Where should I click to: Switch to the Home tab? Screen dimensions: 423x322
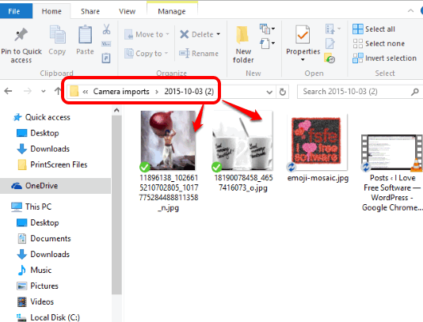51,11
